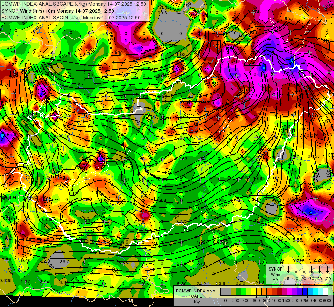Click the 5.02 value on map
The height and width of the screenshot is (307, 334).
(x=181, y=263)
